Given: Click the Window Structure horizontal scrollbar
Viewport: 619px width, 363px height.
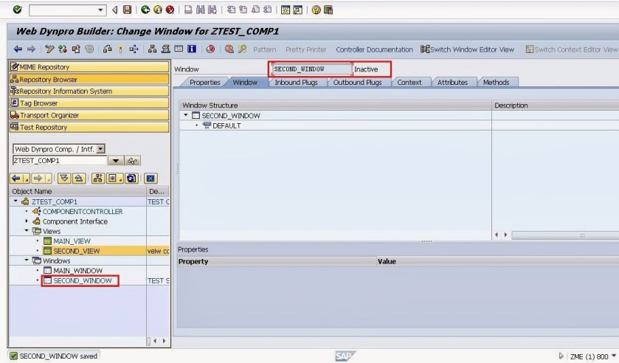Looking at the screenshot, I should pyautogui.click(x=565, y=235).
